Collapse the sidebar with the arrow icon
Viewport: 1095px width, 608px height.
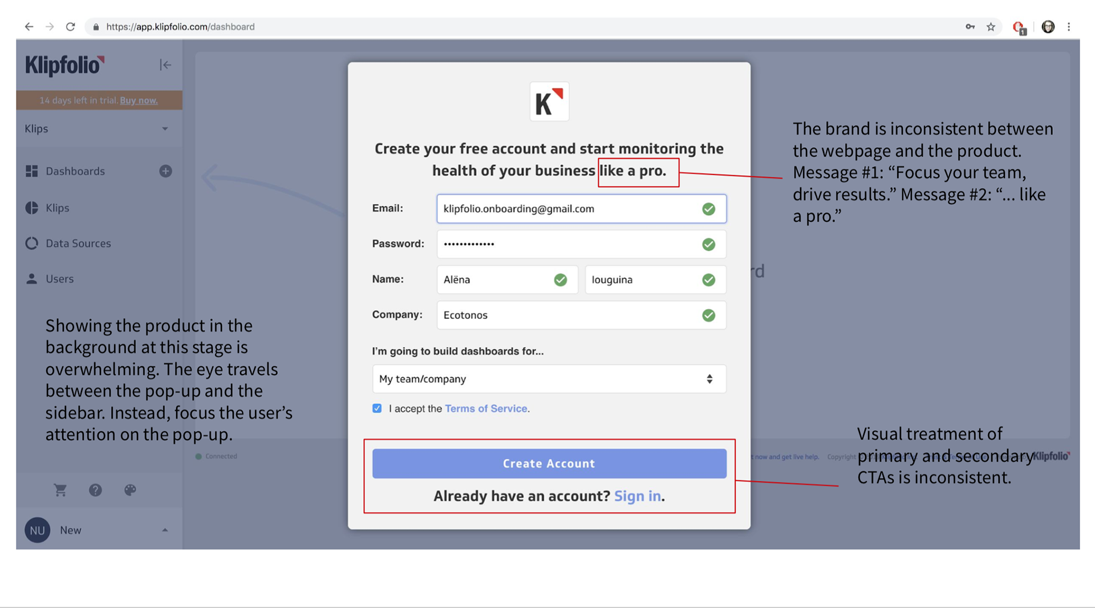(x=165, y=65)
